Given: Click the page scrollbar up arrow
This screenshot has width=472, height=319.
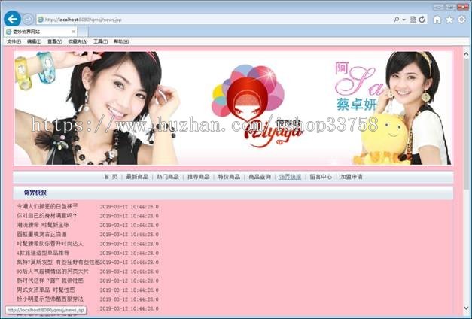Looking at the screenshot, I should 466,54.
